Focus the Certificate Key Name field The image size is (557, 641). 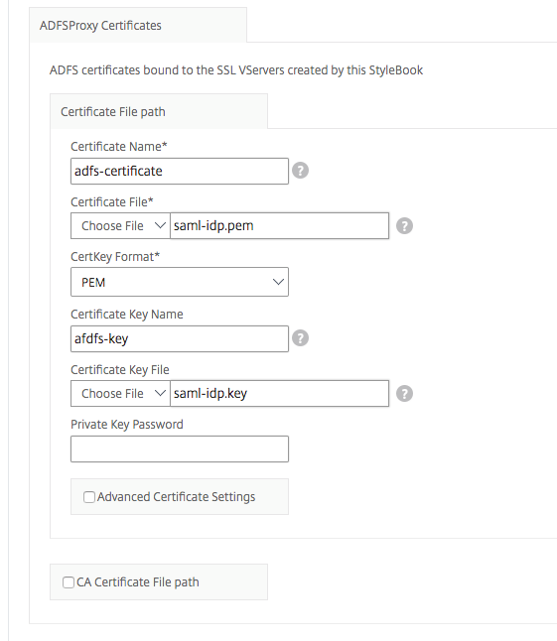180,338
